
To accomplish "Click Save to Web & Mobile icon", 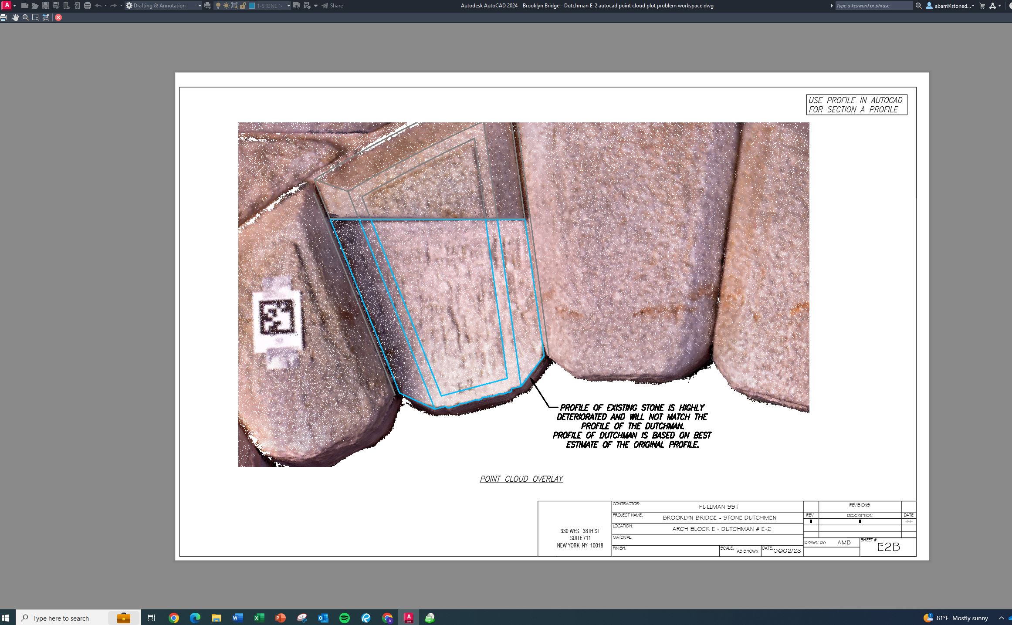I will click(x=77, y=6).
